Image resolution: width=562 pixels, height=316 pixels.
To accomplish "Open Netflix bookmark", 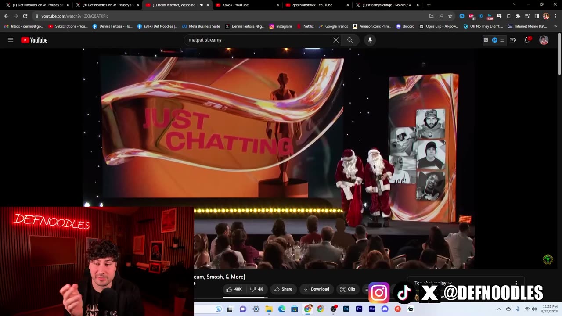I will (305, 26).
